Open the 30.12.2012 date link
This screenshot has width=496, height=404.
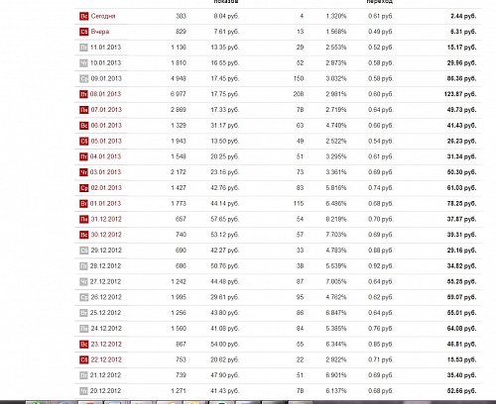(106, 235)
